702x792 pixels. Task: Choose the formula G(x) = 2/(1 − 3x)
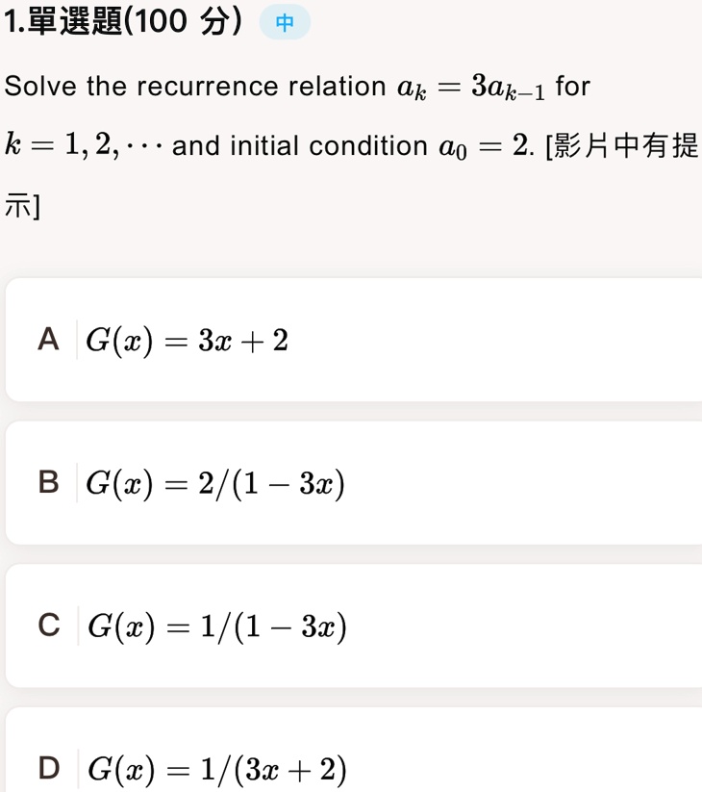(215, 484)
